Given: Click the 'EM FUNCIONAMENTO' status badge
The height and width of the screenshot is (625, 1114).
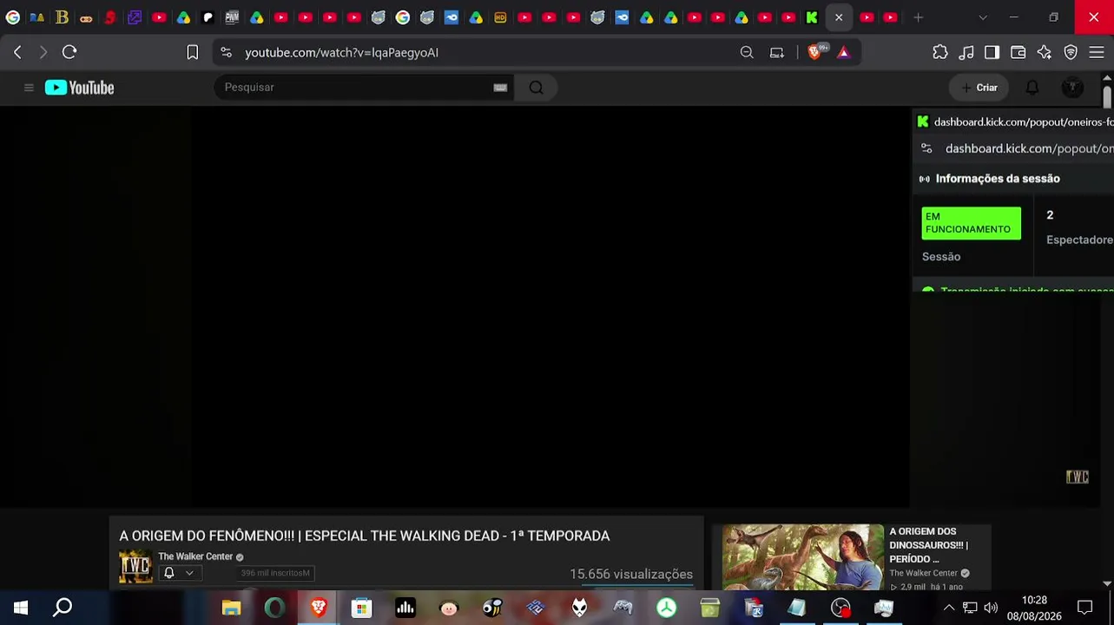Looking at the screenshot, I should coord(971,223).
